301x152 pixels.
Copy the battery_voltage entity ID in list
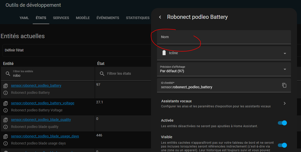click(6, 103)
